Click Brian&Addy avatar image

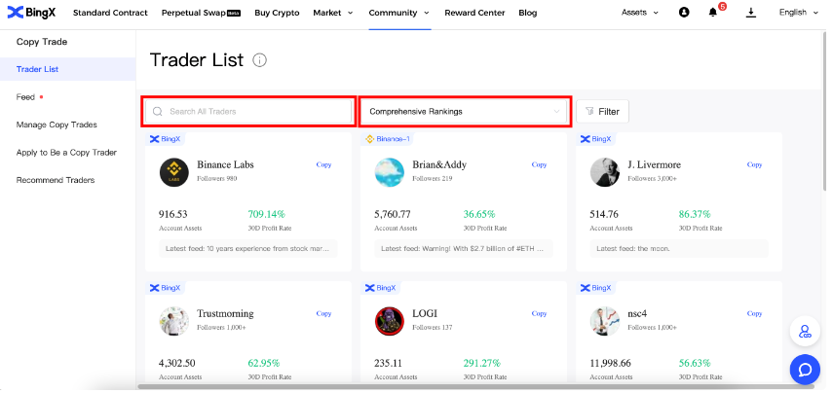point(390,172)
